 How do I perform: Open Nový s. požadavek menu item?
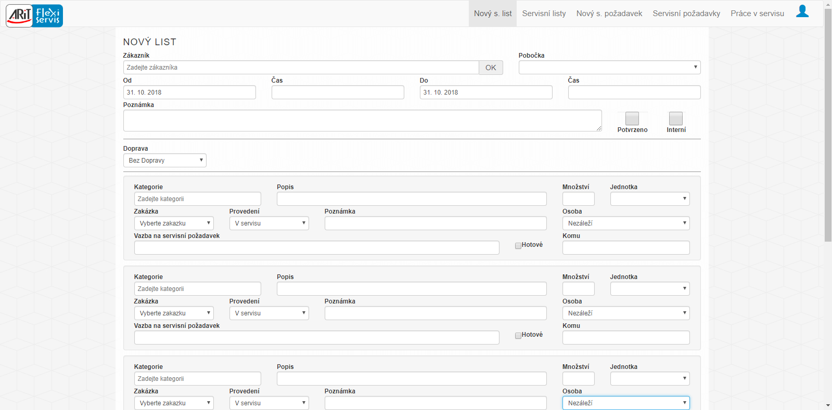pyautogui.click(x=609, y=14)
